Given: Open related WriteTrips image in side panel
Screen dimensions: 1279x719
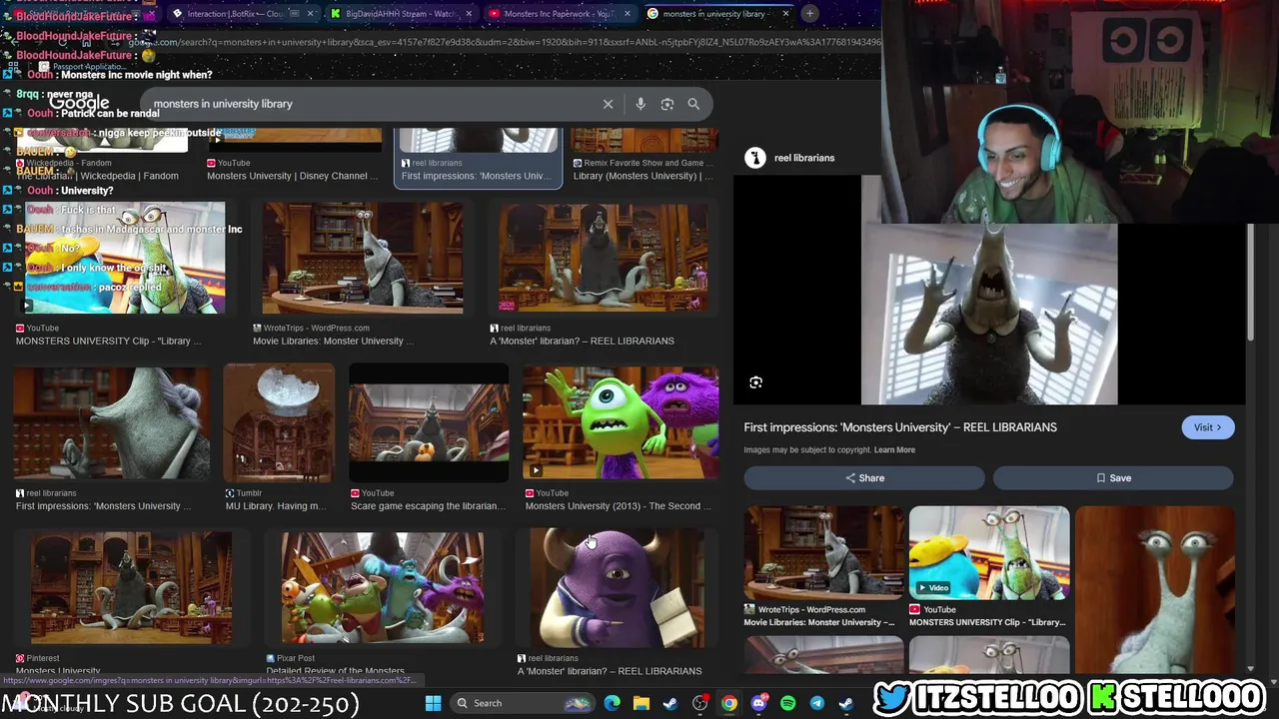Looking at the screenshot, I should pos(823,552).
